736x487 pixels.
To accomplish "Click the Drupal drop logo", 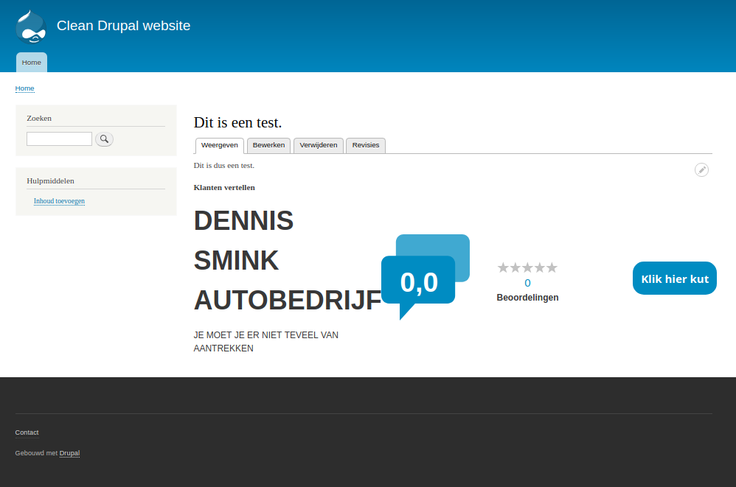I will 31,27.
